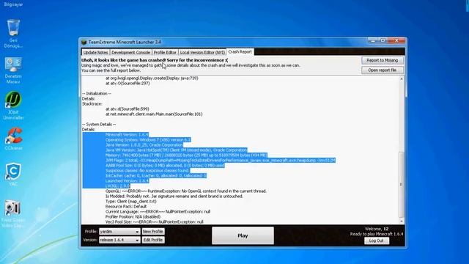This screenshot has height=264, width=469.
Task: Select the Crash Report tab
Action: [240, 52]
